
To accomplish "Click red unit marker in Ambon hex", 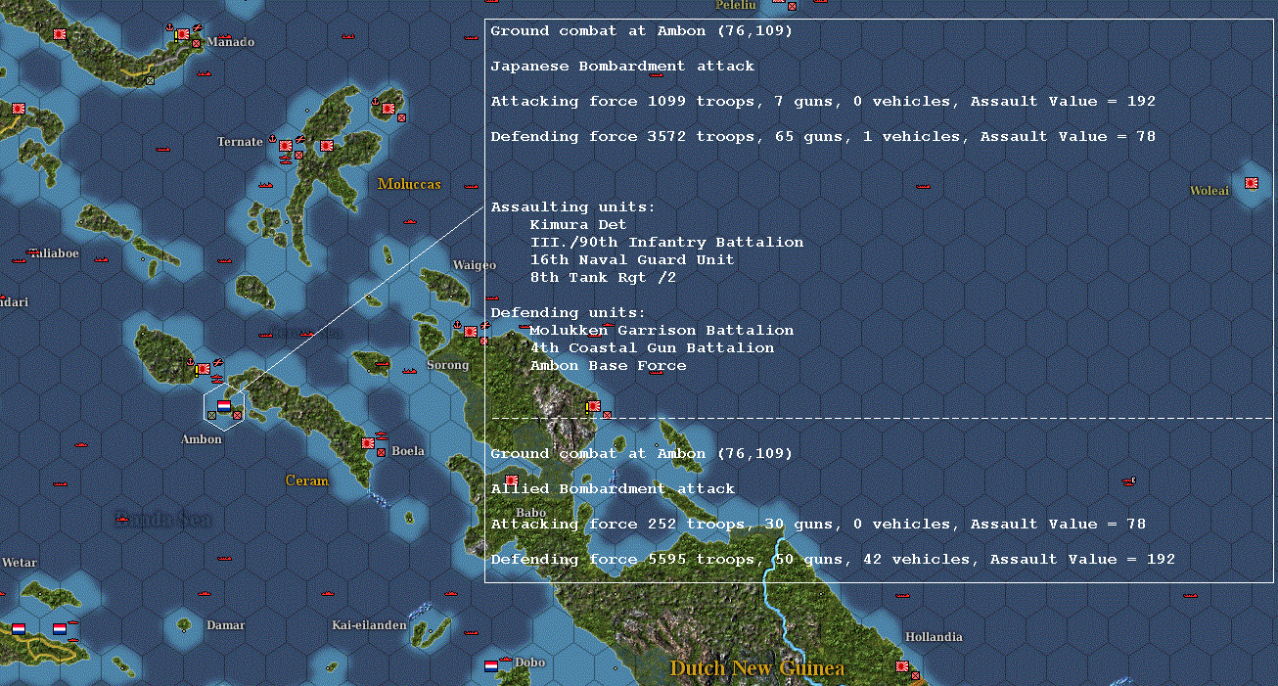I will tap(237, 415).
